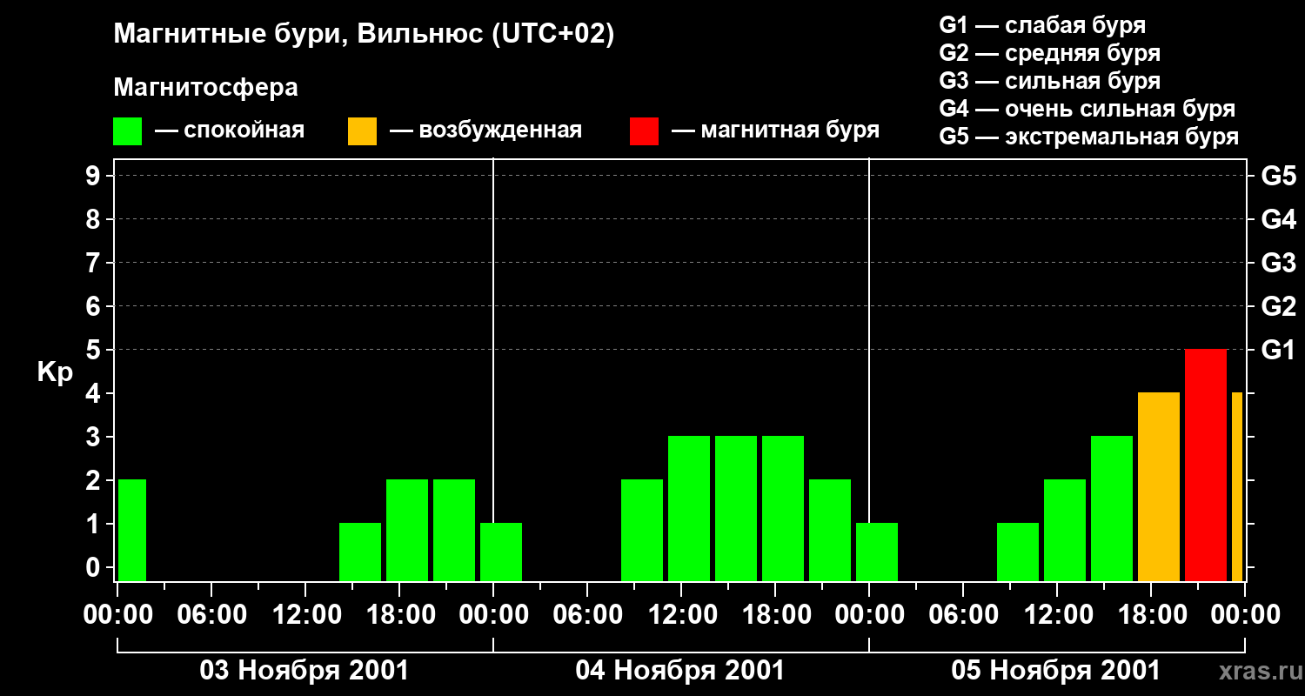The image size is (1305, 696).
Task: Click the right-axis 'G4' label
Action: coord(1279,220)
